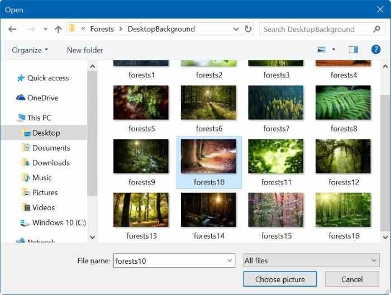The height and width of the screenshot is (295, 391).
Task: Click file list scroll down arrow
Action: coord(385,237)
